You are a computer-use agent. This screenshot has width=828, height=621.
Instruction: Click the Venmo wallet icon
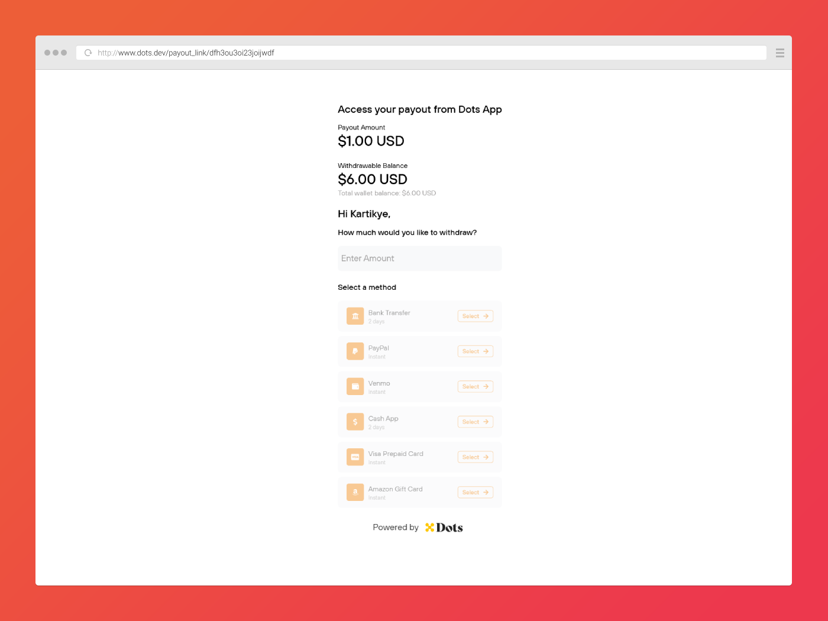point(355,386)
